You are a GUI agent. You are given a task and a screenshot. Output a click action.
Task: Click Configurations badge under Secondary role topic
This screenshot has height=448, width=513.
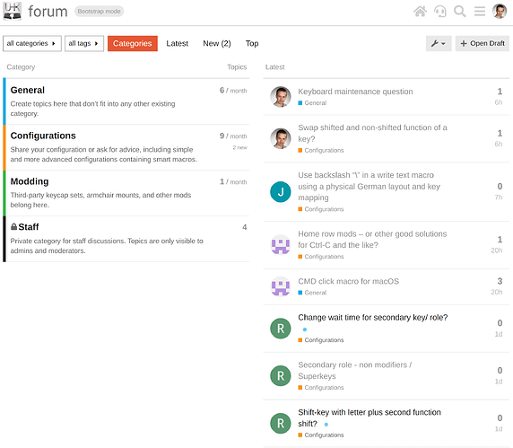coord(321,388)
